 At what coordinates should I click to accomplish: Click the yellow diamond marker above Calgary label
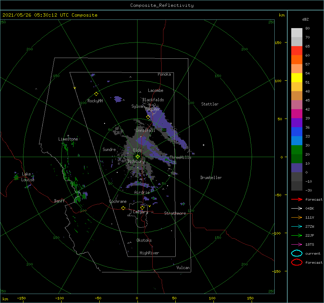[142, 208]
